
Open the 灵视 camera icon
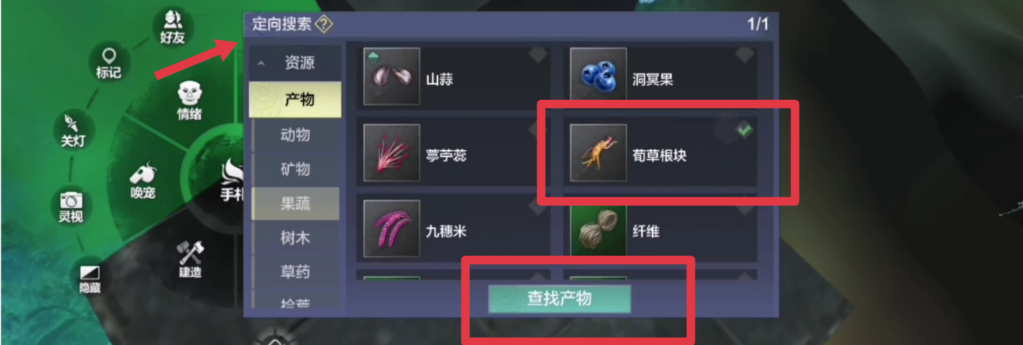click(70, 207)
